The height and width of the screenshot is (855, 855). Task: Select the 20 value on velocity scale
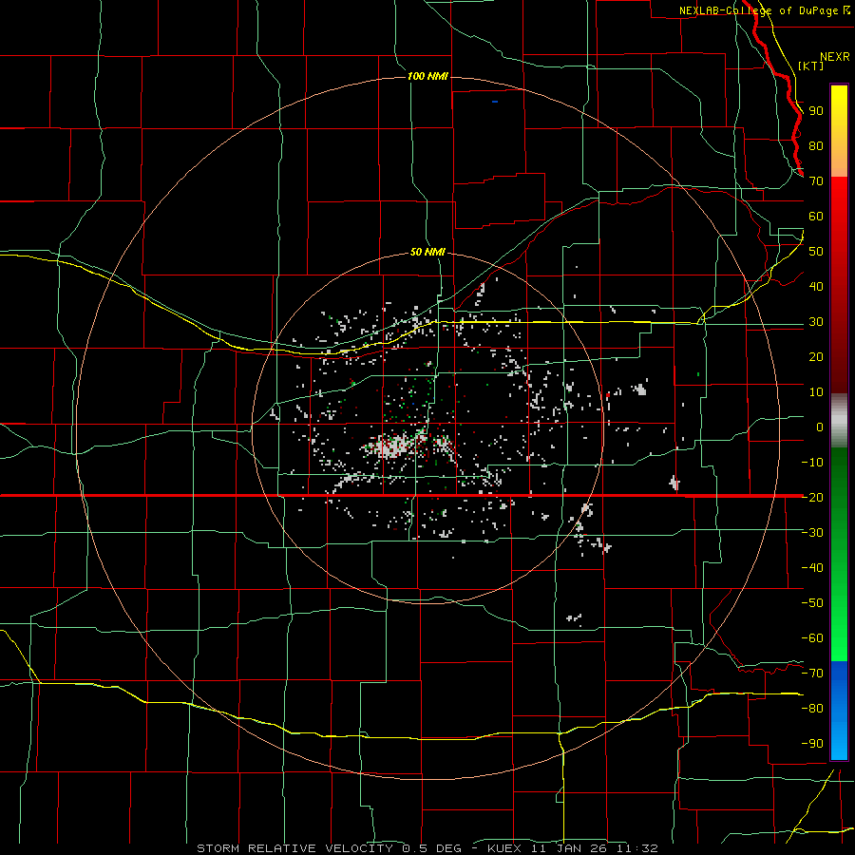(816, 356)
